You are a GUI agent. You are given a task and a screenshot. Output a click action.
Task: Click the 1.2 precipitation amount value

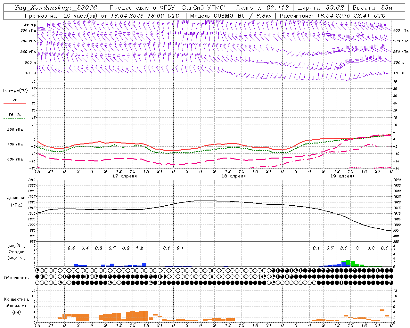click(x=139, y=248)
